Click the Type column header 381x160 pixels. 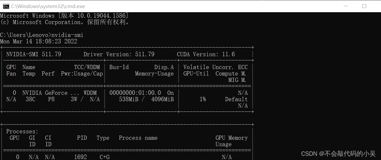[x=103, y=138]
